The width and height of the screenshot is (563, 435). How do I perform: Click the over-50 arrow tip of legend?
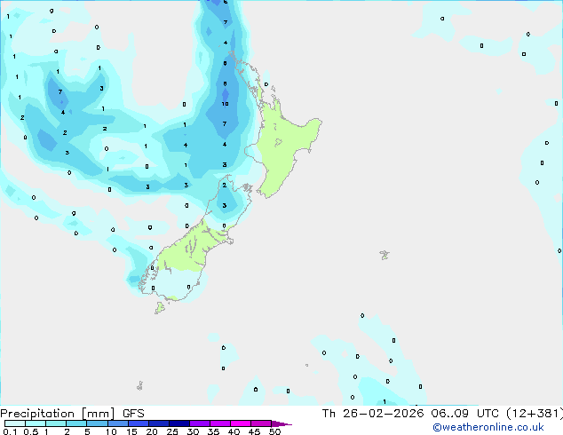[x=281, y=423]
